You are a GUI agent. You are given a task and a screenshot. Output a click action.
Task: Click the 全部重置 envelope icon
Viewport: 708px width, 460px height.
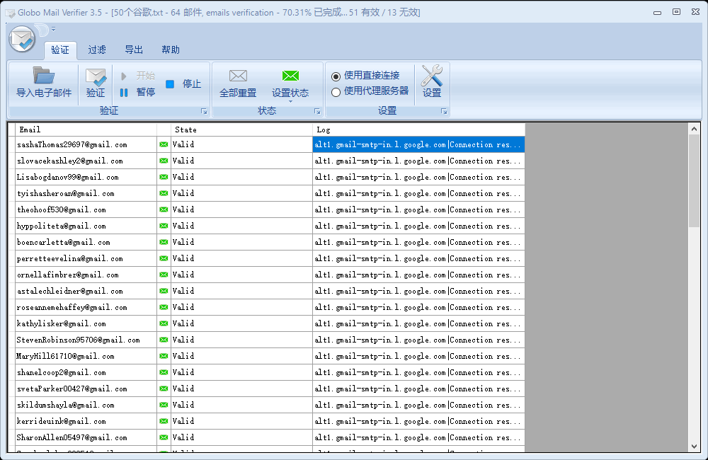tap(238, 76)
